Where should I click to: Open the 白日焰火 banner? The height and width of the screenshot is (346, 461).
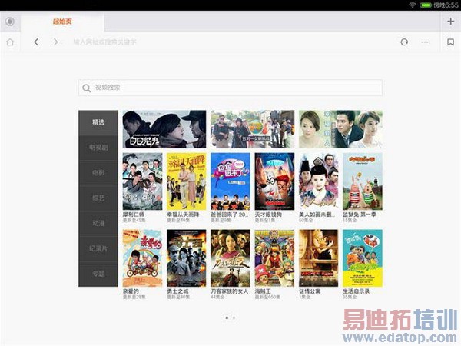click(164, 129)
